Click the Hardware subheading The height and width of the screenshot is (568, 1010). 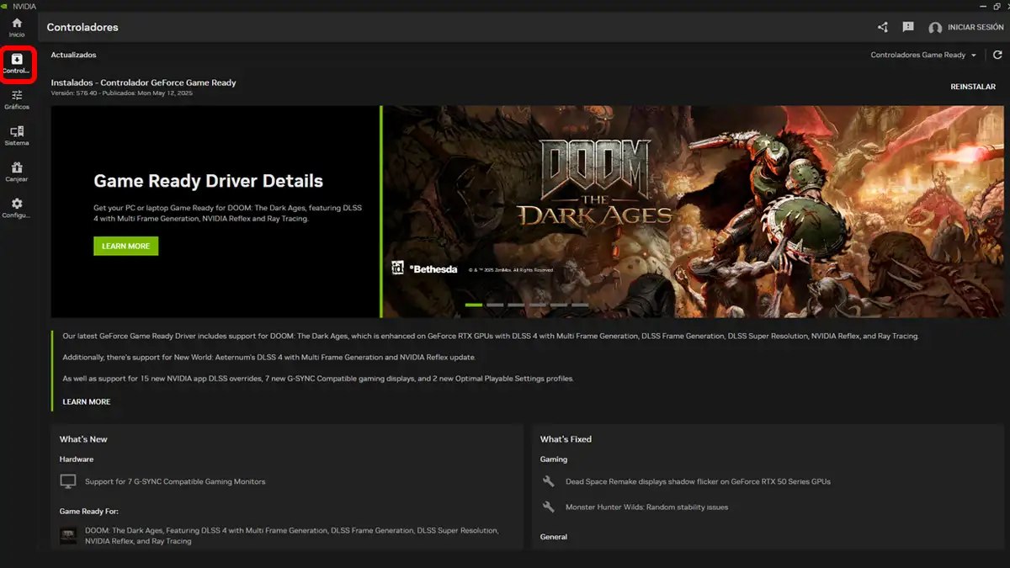(x=76, y=459)
